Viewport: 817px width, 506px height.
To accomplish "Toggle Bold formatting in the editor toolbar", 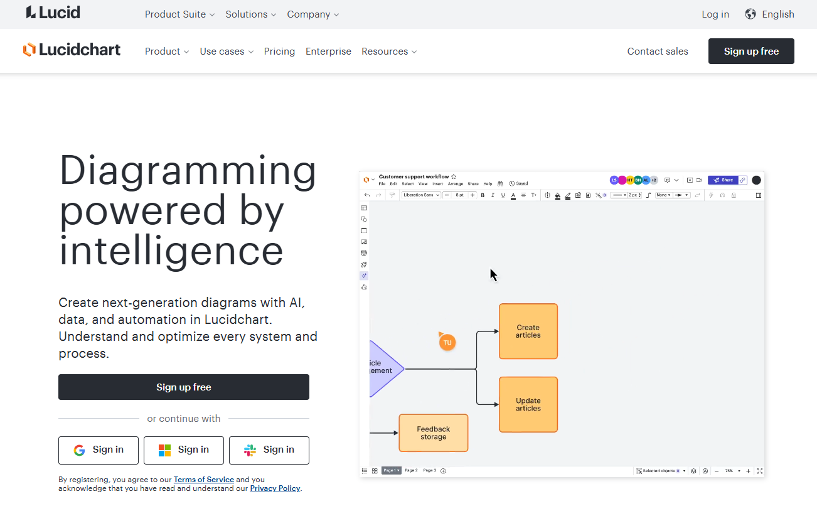I will click(483, 195).
